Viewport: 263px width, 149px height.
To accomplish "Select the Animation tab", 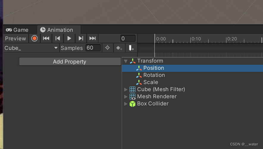I will [59, 30].
